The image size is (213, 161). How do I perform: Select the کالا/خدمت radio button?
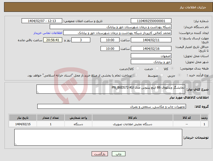138,68
